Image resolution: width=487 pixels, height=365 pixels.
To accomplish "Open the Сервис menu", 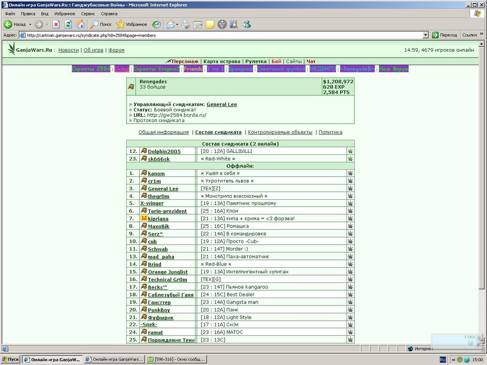I will 88,14.
